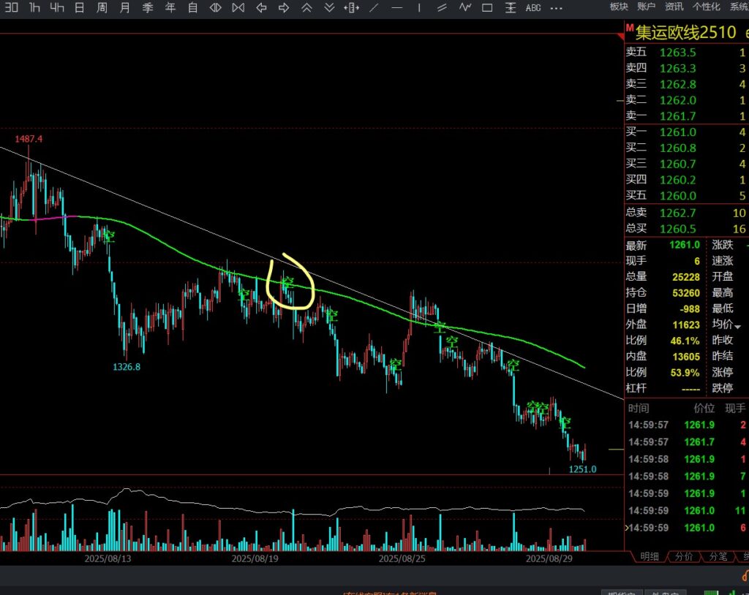
Task: Select the rectangle drawing tool
Action: click(x=487, y=7)
